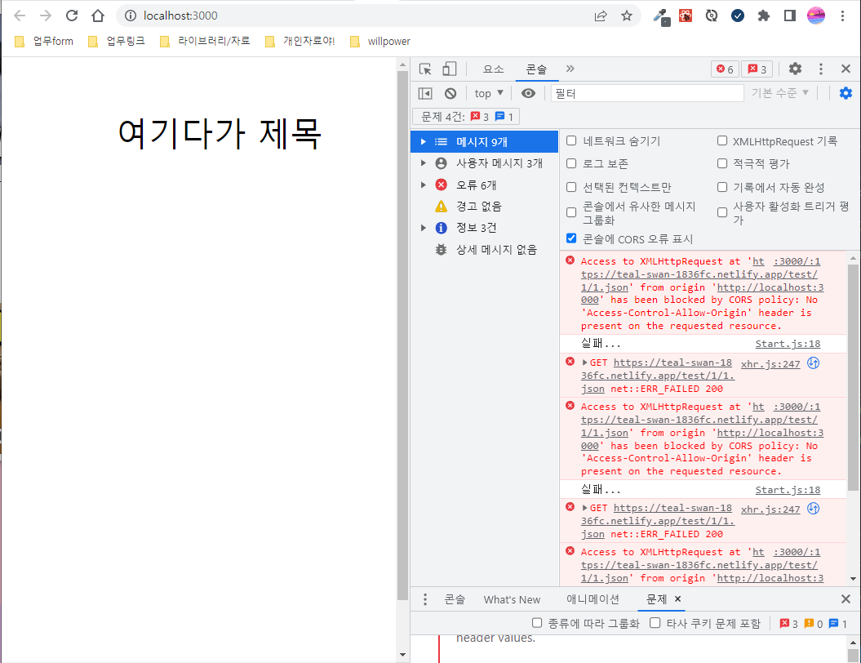Click the red ladybug extension icon
The image size is (861, 663).
(x=686, y=16)
